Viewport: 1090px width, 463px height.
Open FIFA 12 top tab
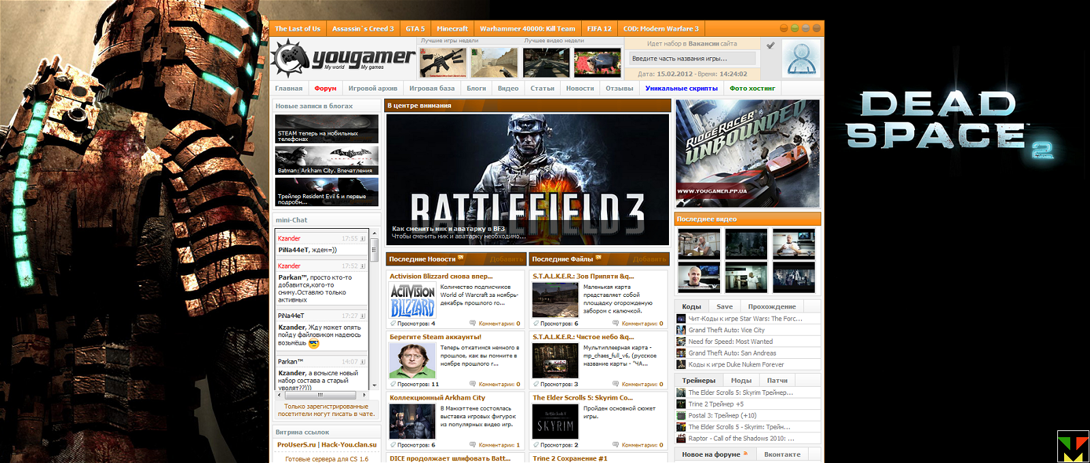599,29
